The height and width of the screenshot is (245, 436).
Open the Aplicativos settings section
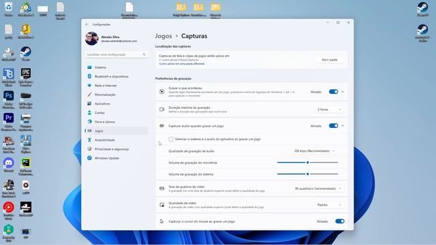pos(116,103)
